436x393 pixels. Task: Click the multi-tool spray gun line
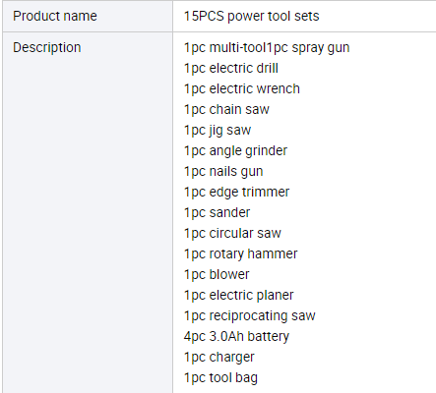pos(267,48)
